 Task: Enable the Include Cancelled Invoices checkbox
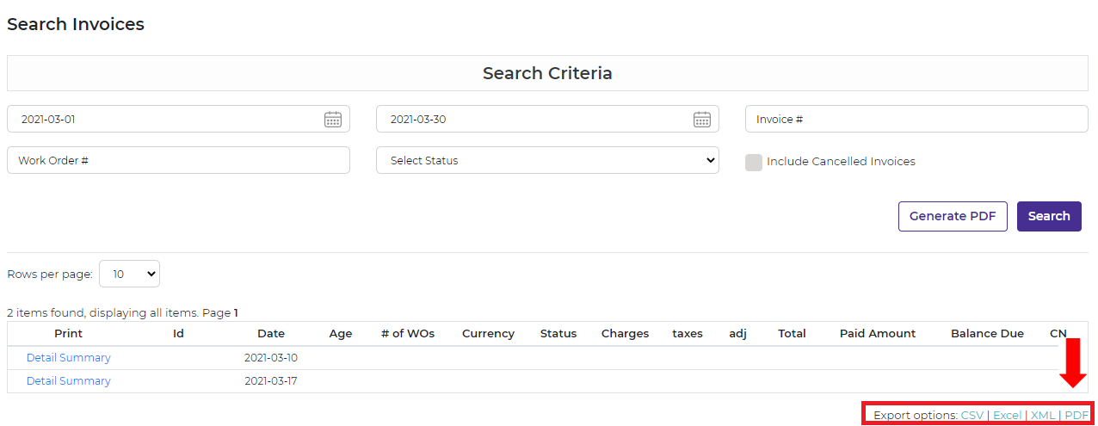[754, 162]
